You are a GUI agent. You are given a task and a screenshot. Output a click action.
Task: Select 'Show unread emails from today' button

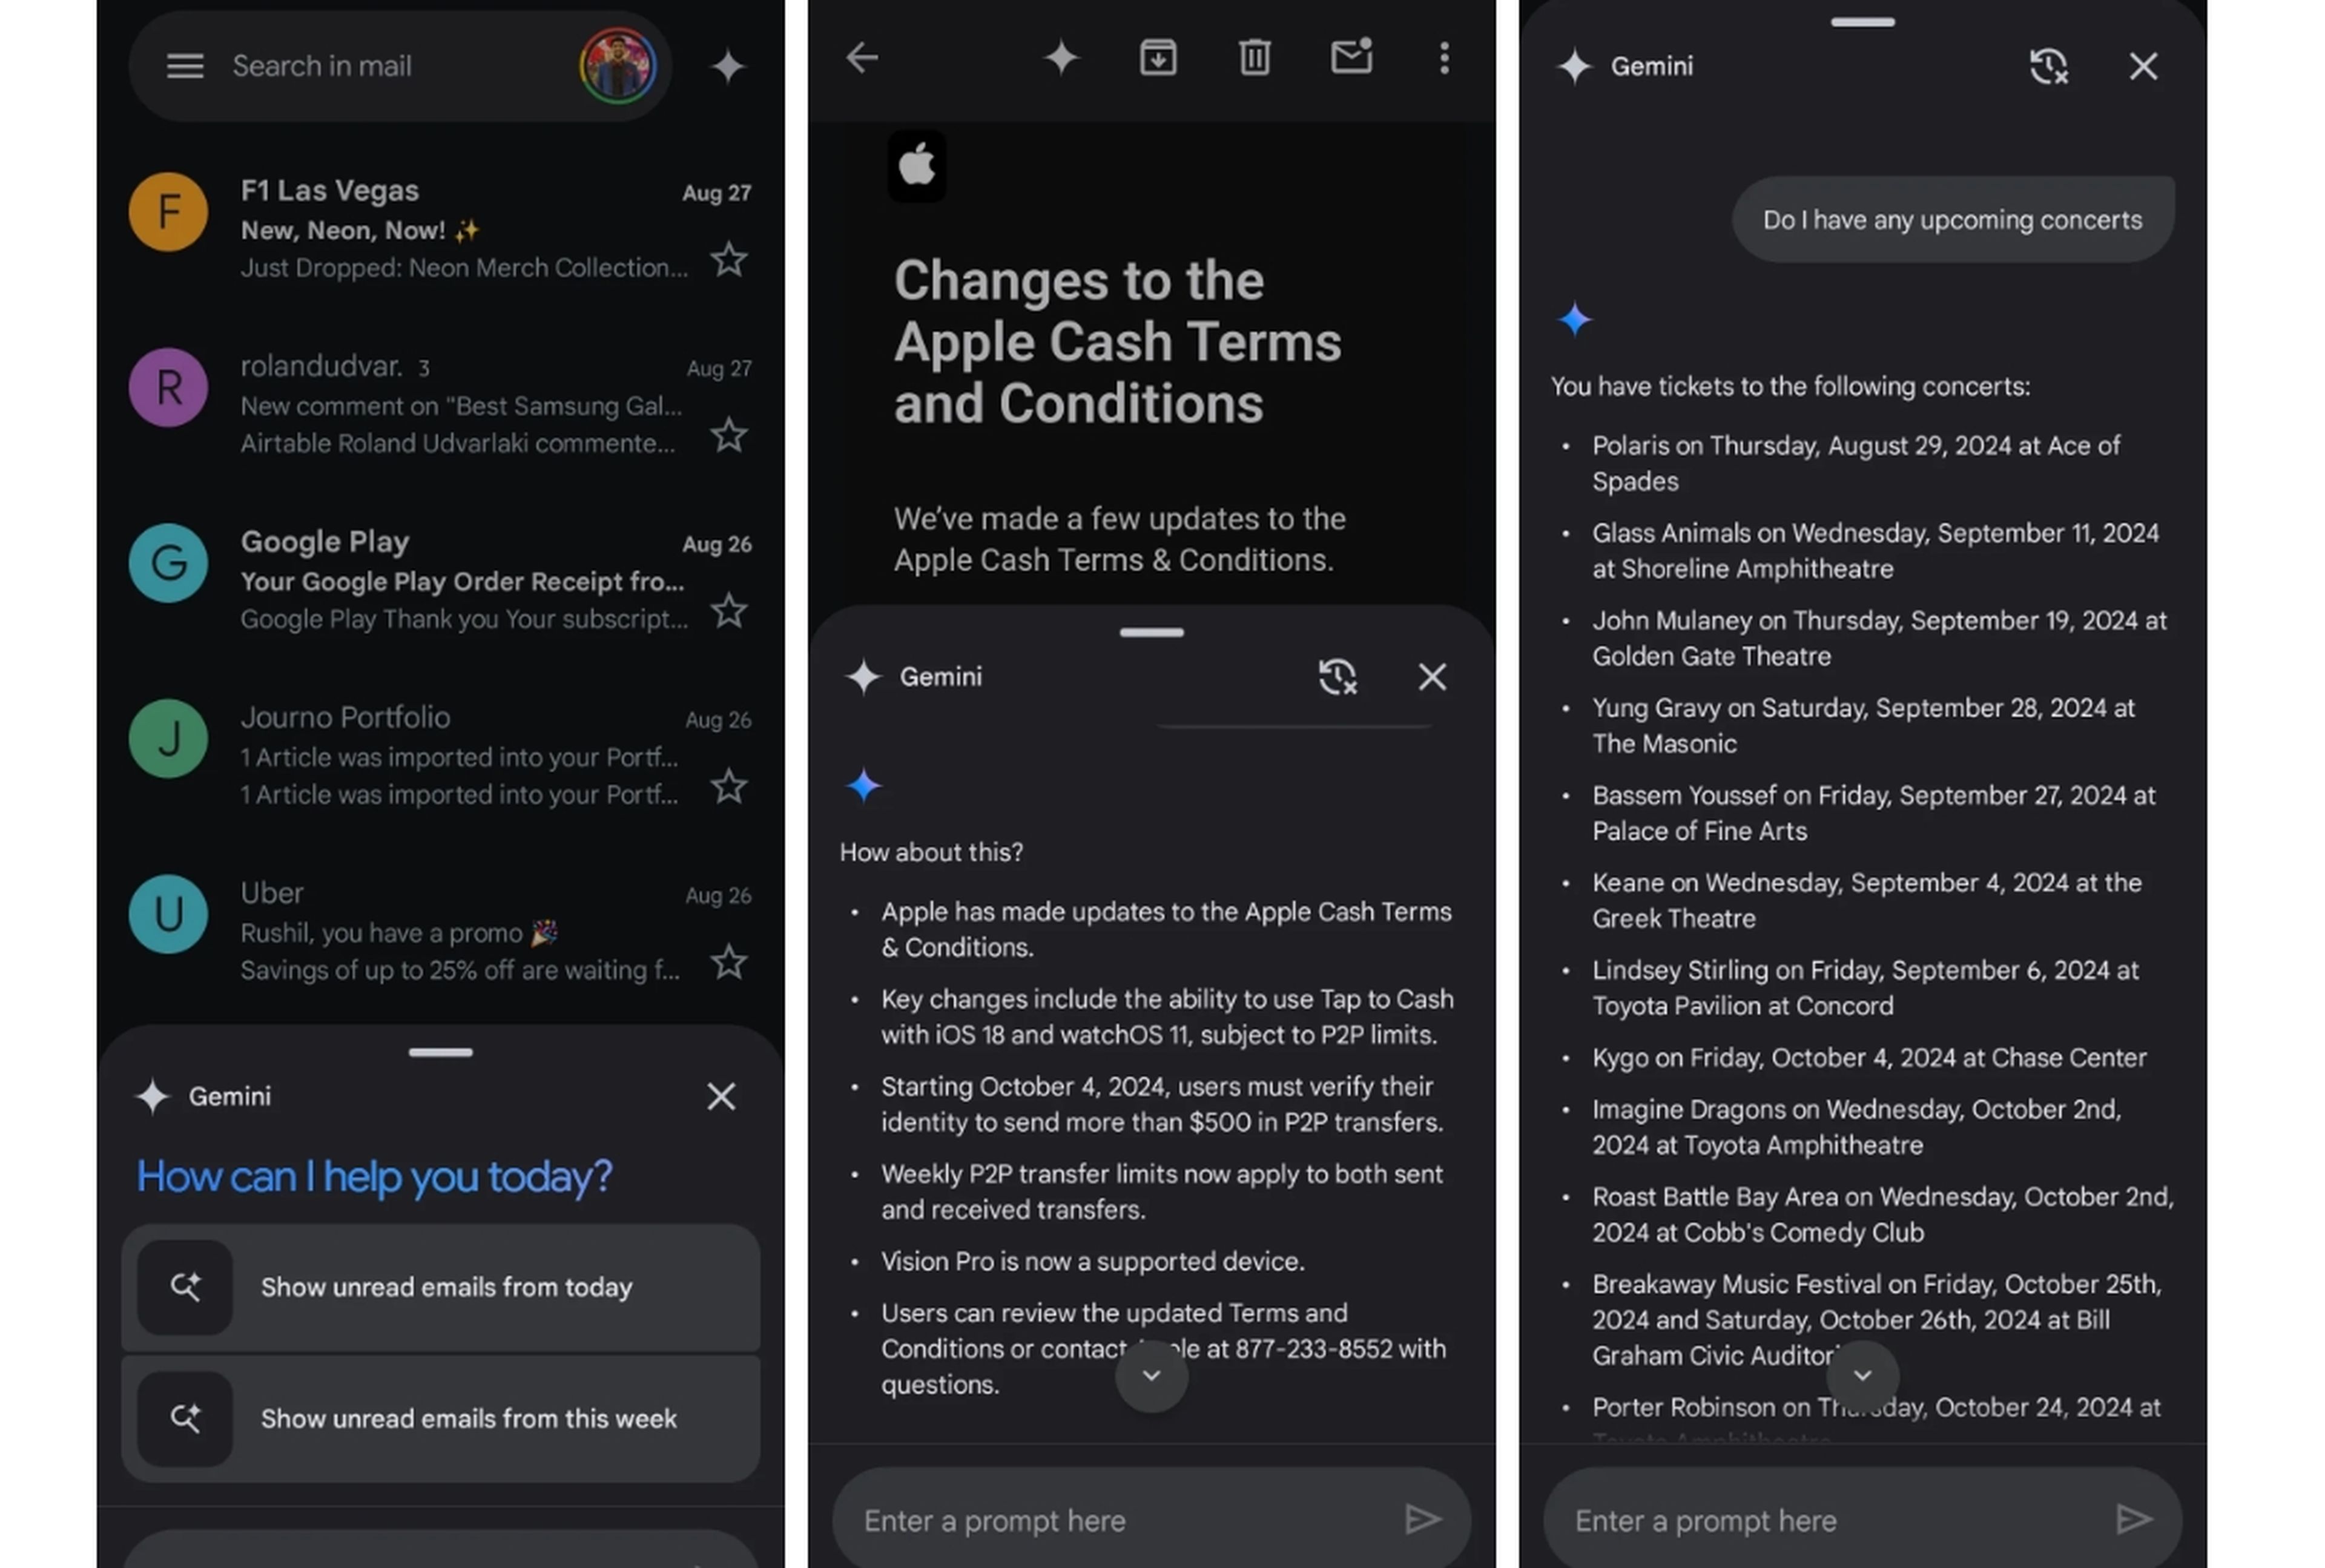[444, 1286]
